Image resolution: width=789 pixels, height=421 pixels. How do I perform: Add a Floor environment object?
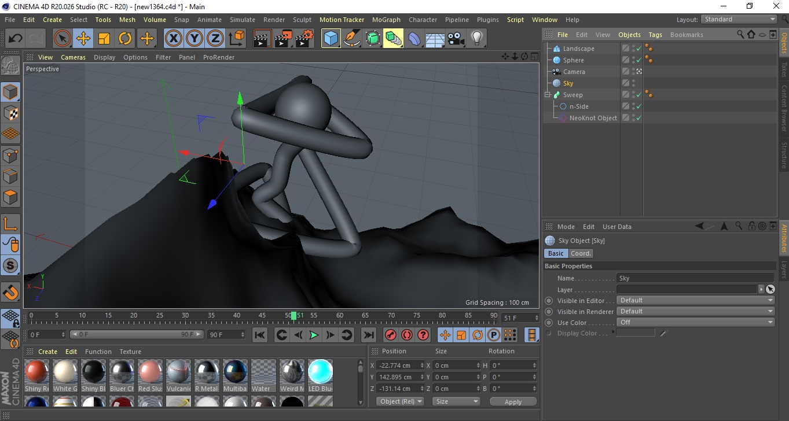tap(435, 39)
